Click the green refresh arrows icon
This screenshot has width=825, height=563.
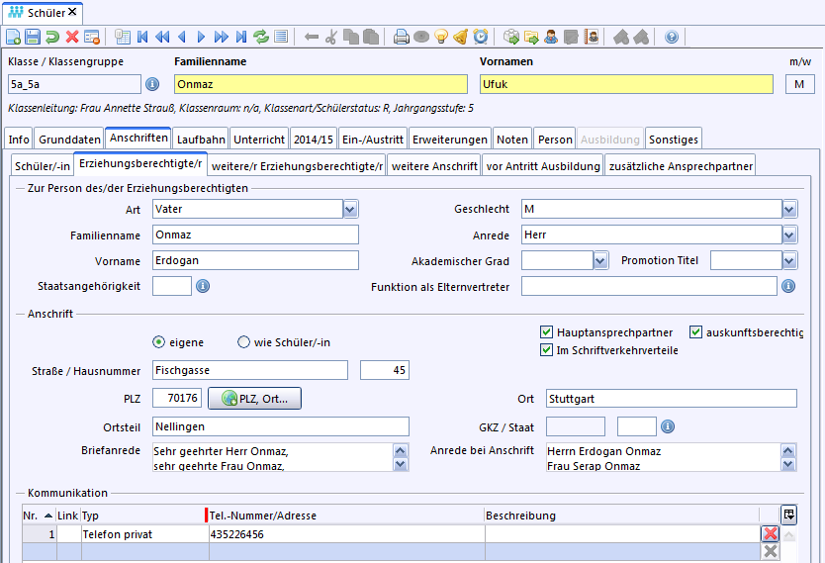(261, 38)
